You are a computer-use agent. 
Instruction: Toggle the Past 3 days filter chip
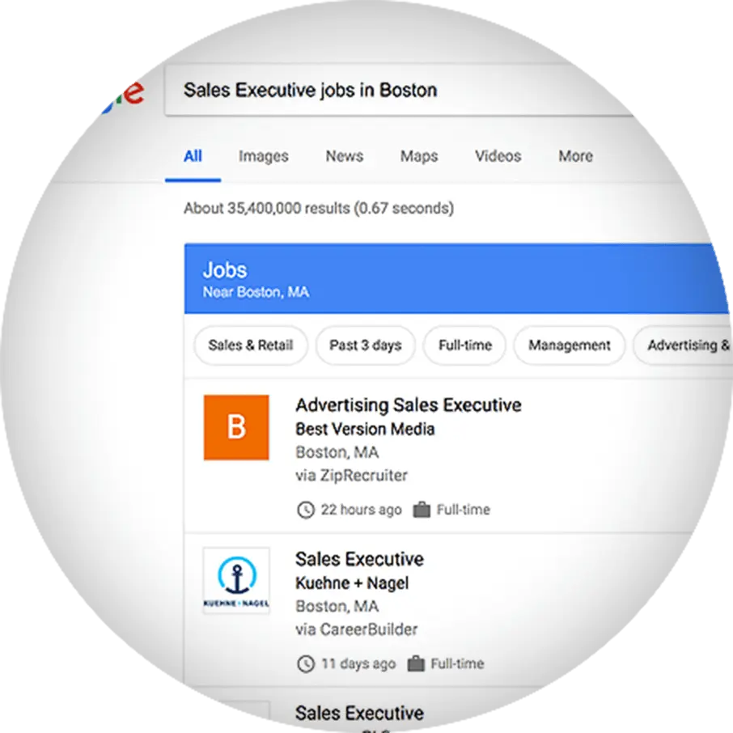[x=366, y=345]
